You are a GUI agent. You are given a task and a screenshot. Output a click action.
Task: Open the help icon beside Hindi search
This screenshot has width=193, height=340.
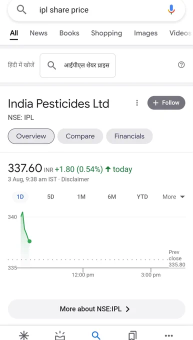(181, 65)
